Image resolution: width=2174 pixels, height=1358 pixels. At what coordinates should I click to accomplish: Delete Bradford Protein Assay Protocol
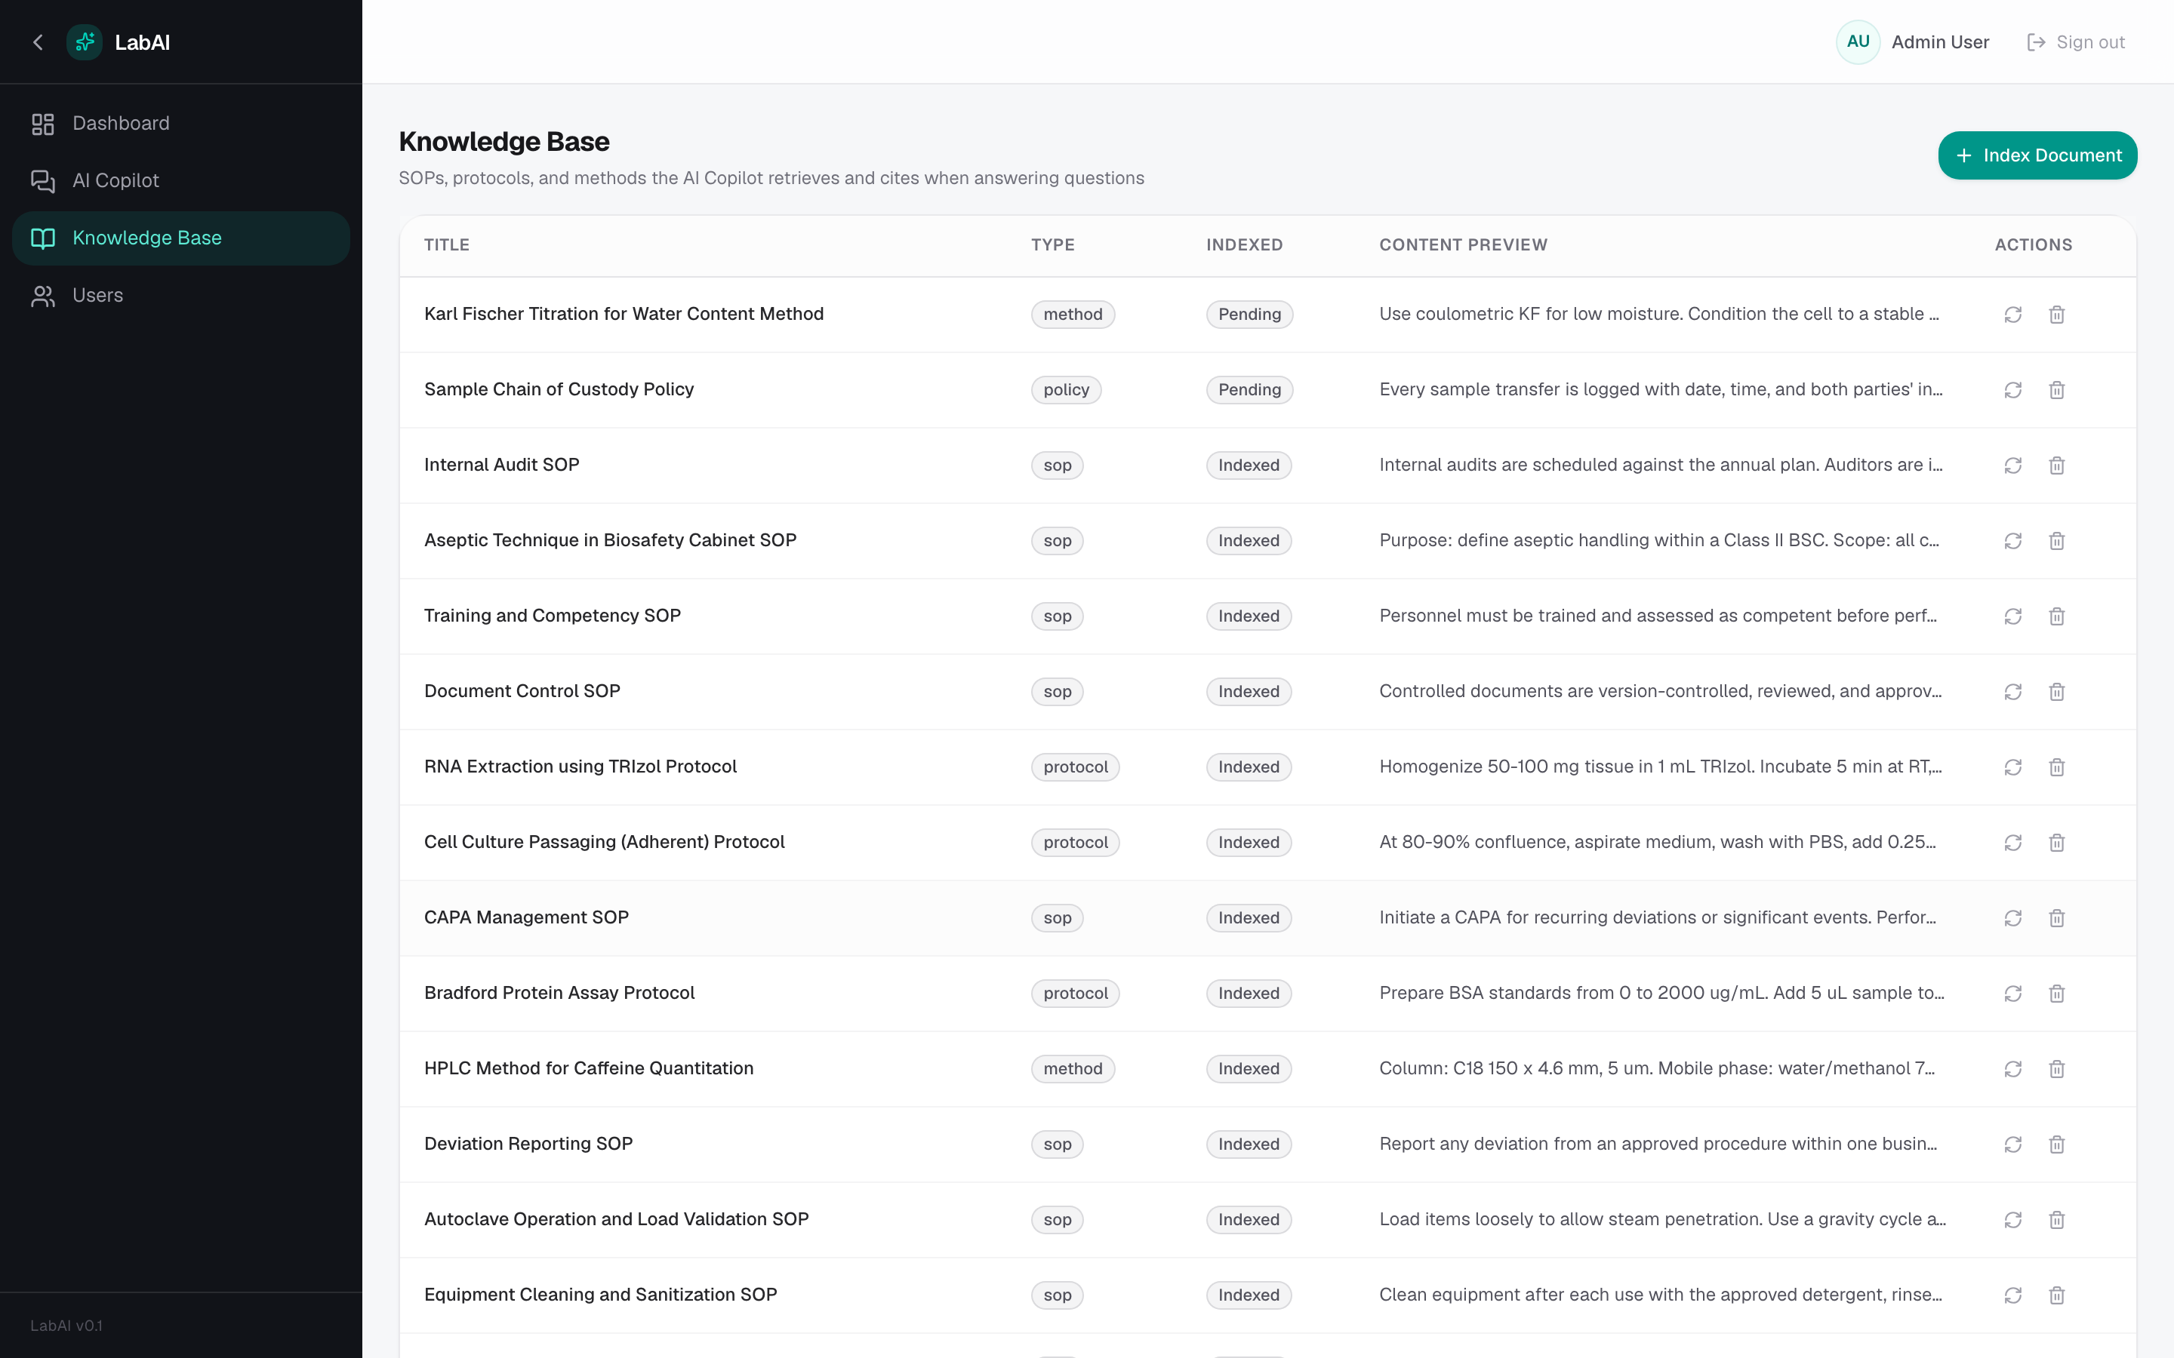2056,994
